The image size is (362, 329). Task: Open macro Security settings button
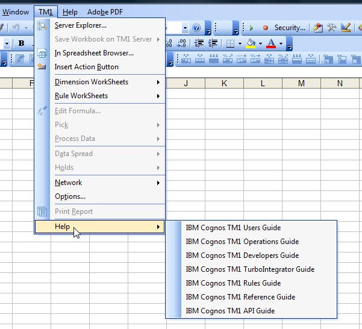pyautogui.click(x=290, y=28)
